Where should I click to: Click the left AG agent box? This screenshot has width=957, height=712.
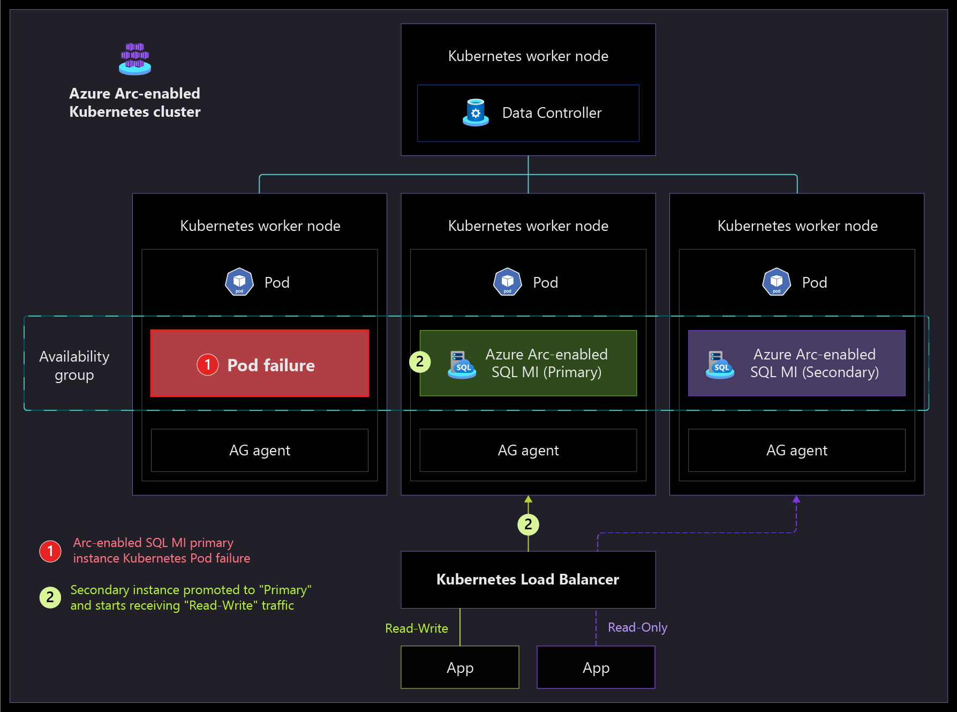coord(260,451)
